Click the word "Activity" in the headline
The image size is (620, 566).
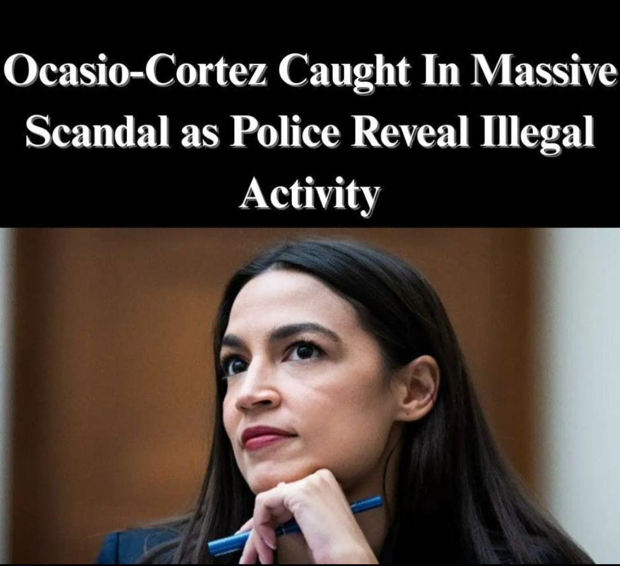310,194
